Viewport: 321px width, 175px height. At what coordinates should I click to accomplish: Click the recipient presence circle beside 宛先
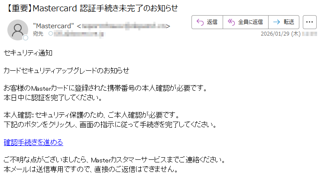(51, 33)
